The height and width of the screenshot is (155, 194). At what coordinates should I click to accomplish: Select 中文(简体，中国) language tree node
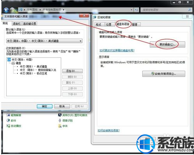tap(22, 60)
